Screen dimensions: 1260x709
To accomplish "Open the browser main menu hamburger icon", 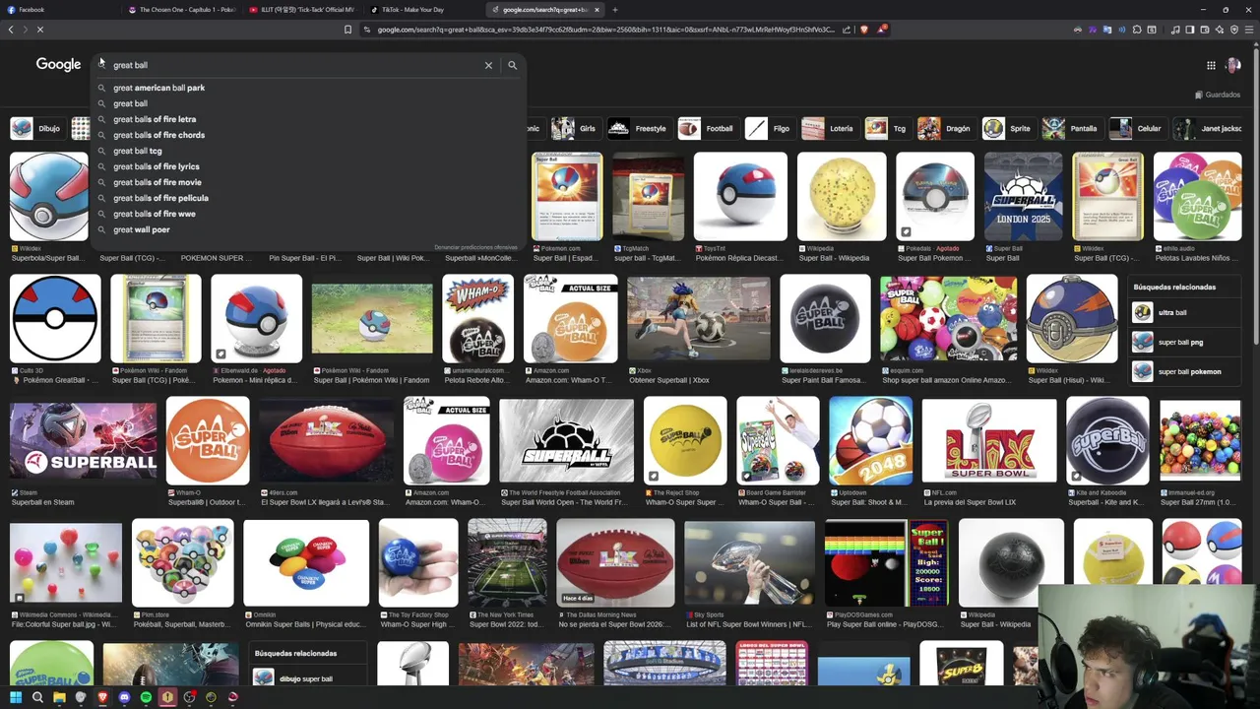I will pos(1249,30).
